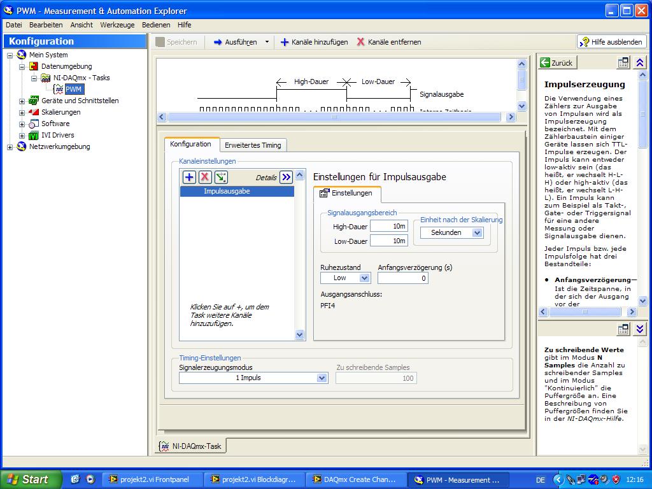652x489 pixels.
Task: Select the Einstellungen tab
Action: [x=346, y=194]
